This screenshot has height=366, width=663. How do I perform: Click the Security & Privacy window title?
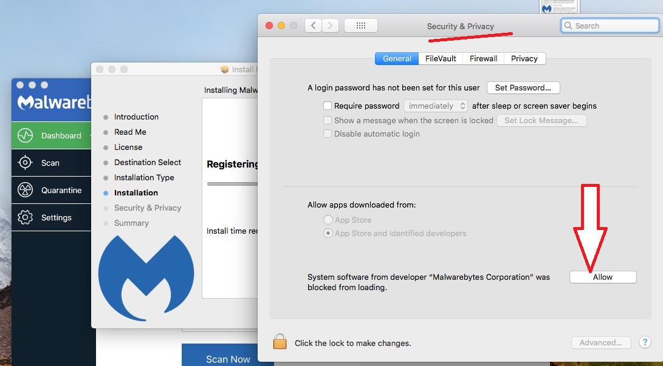tap(461, 26)
